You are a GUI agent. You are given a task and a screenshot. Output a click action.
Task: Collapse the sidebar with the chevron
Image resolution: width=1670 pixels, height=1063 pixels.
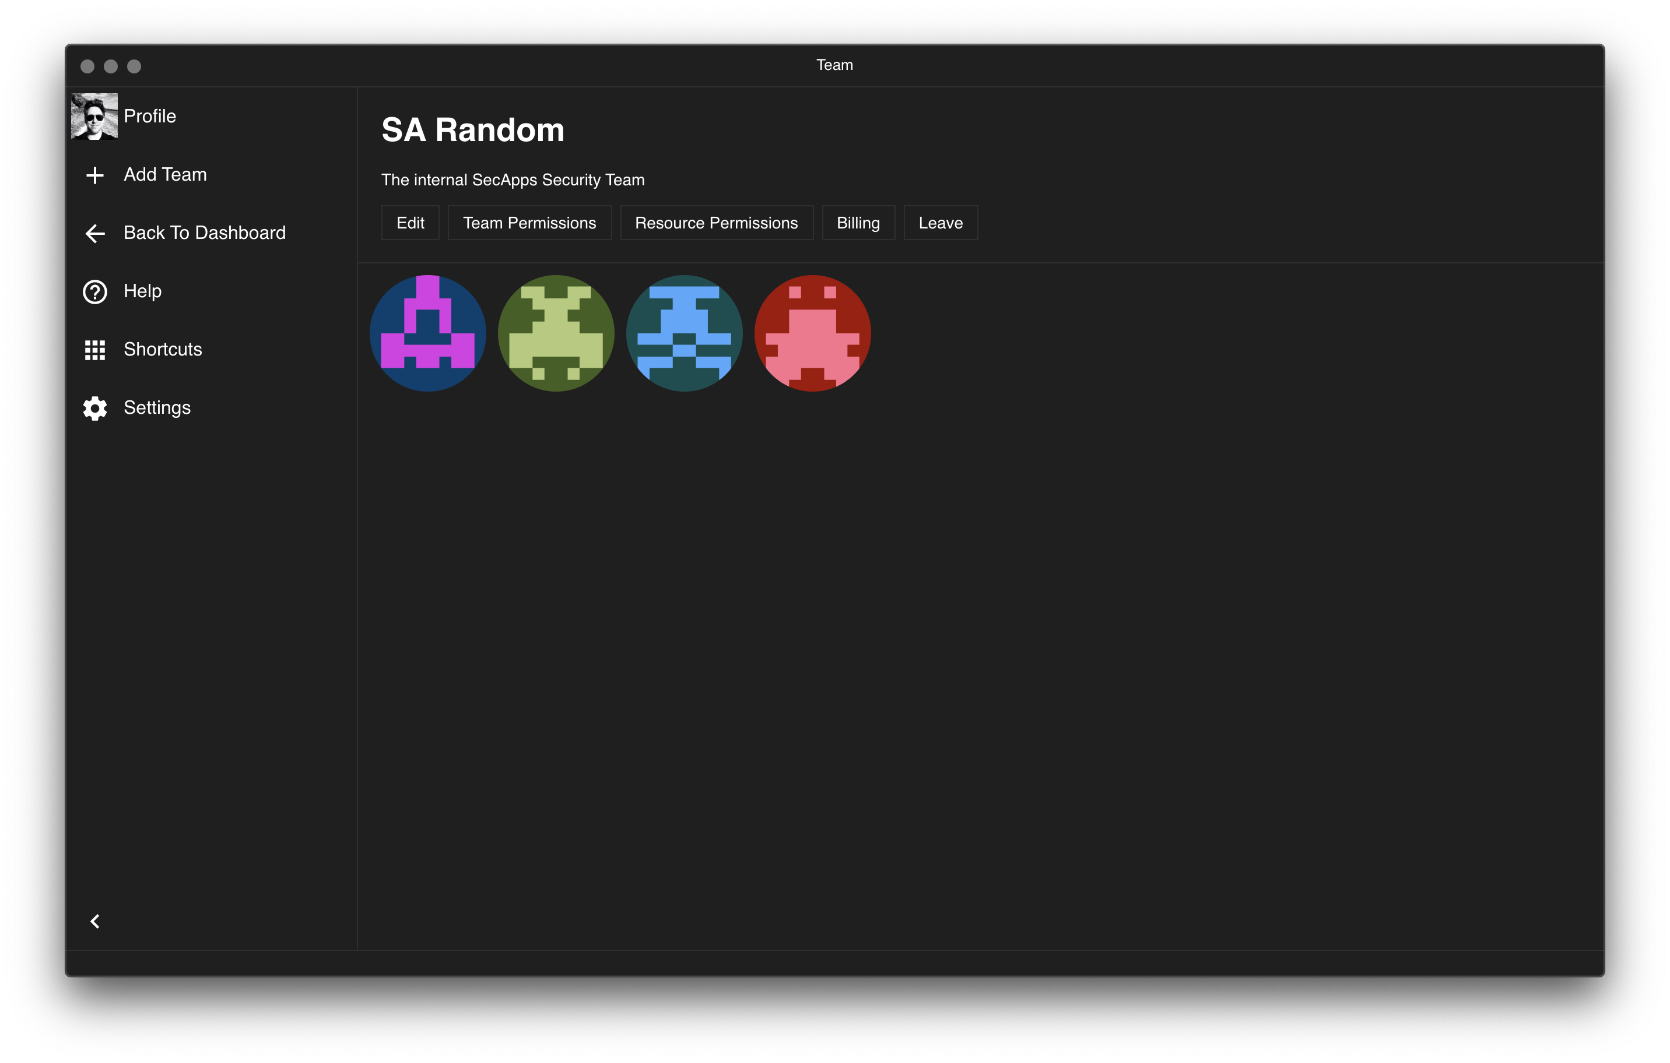[x=95, y=921]
